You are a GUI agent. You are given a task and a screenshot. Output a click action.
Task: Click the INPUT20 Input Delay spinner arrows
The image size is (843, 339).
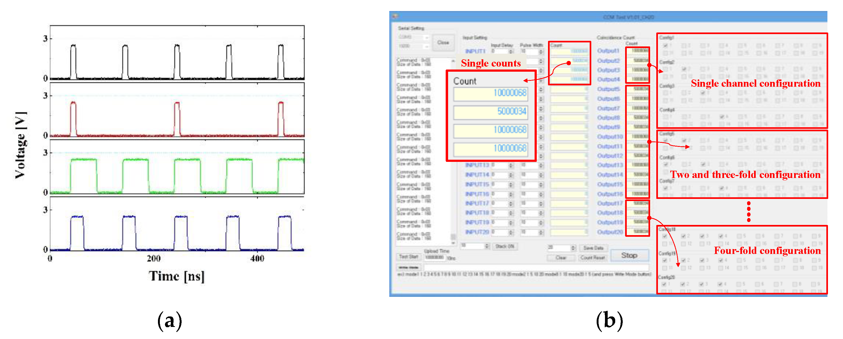click(x=510, y=232)
